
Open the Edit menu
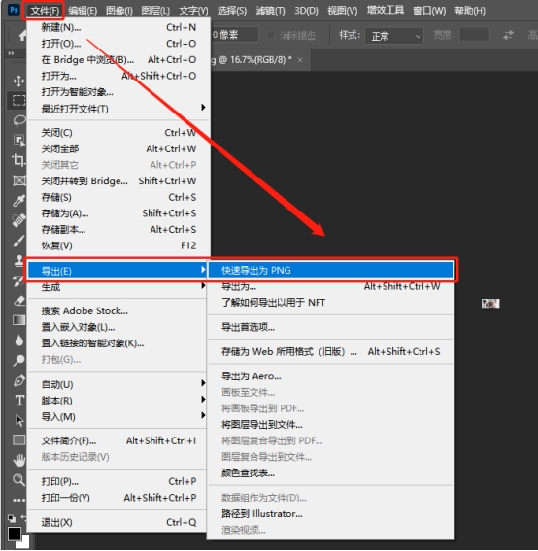[83, 11]
